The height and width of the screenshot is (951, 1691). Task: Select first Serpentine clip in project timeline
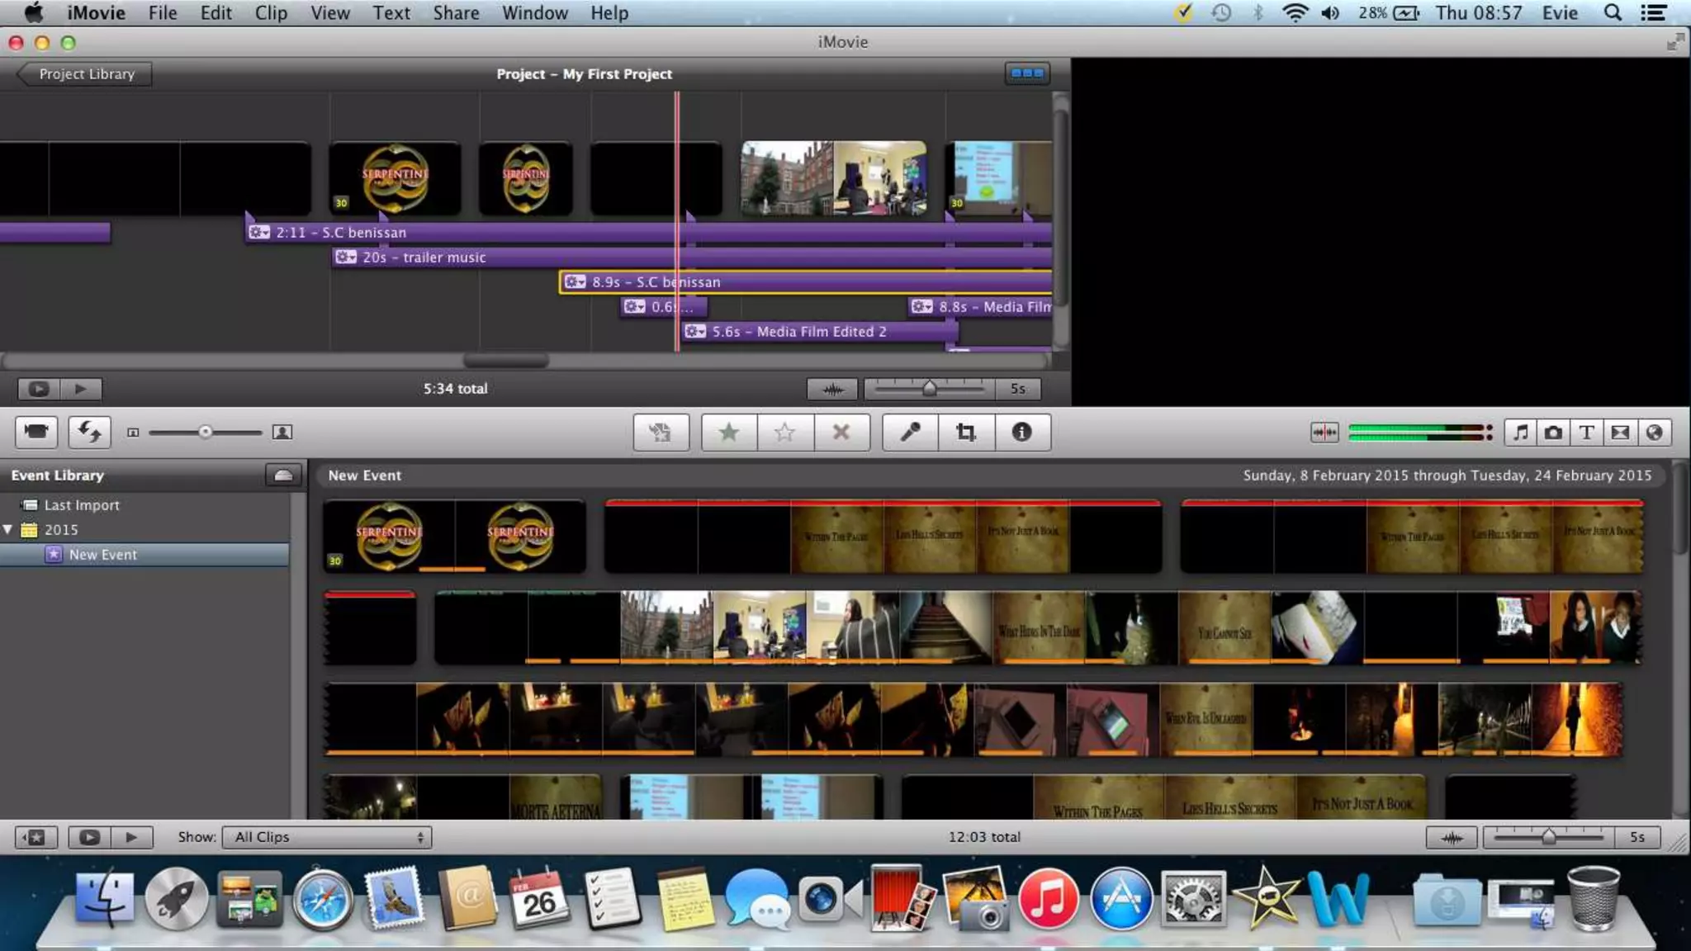click(x=395, y=178)
